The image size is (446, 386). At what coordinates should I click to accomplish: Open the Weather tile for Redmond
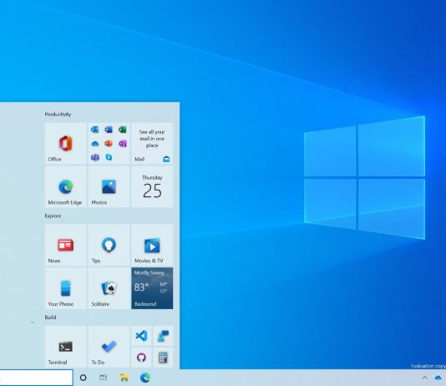click(x=152, y=288)
